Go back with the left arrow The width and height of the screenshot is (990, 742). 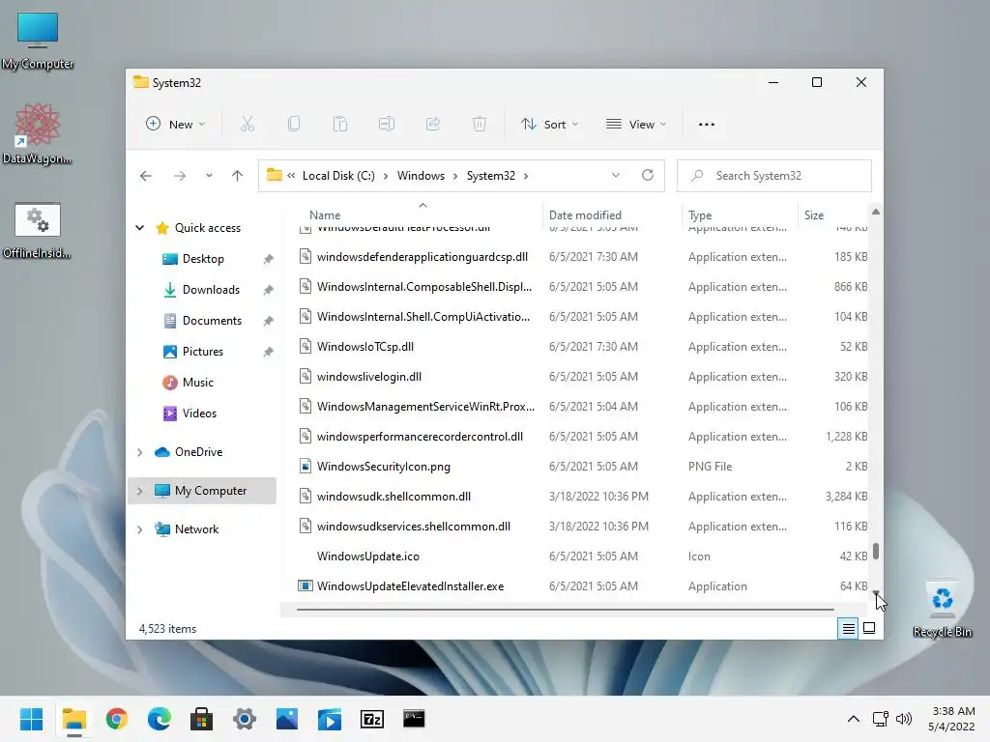[146, 176]
